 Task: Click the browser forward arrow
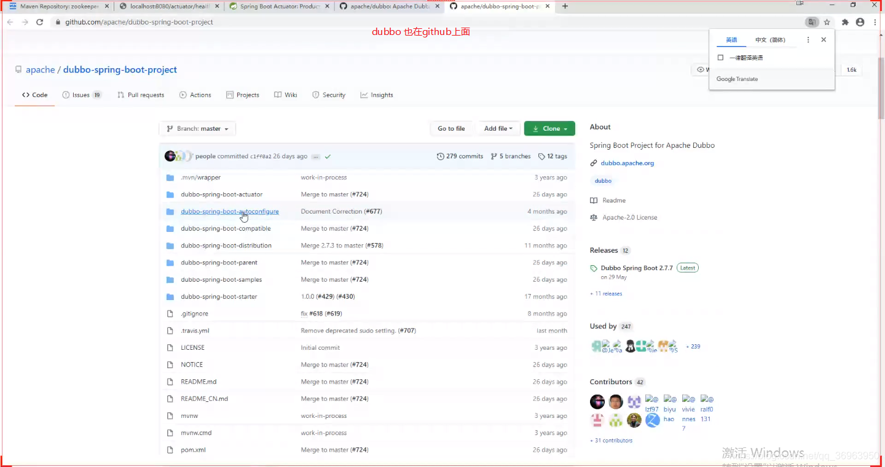point(25,22)
